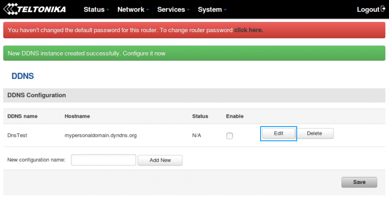The width and height of the screenshot is (389, 201).
Task: Follow the 'click here' password link
Action: point(248,30)
